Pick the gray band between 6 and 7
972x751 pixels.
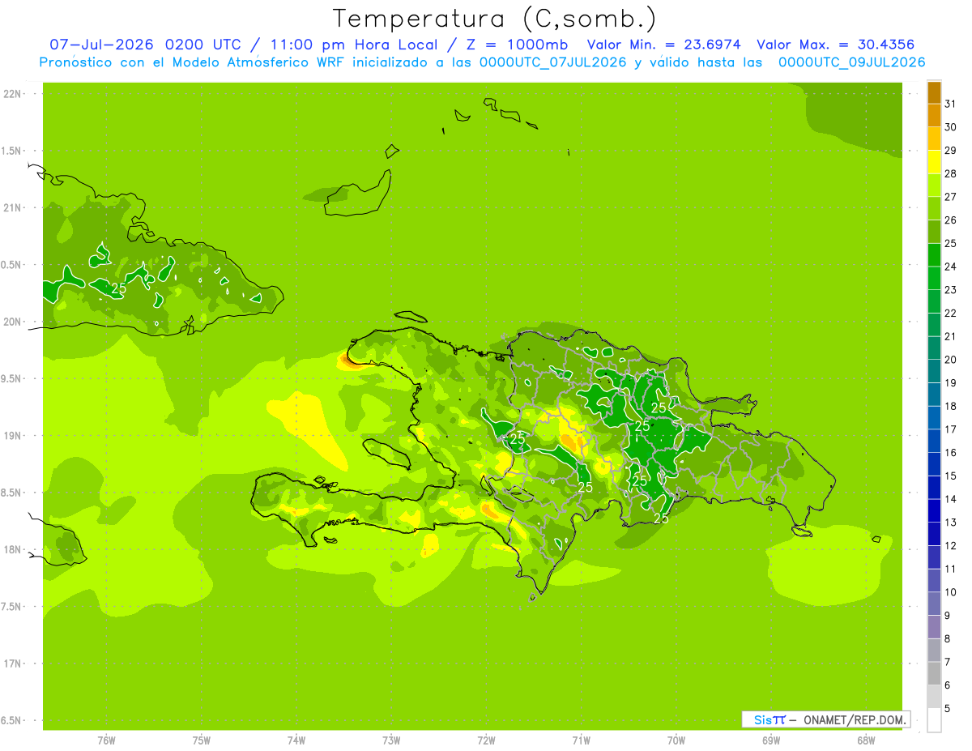934,674
